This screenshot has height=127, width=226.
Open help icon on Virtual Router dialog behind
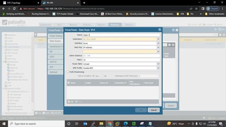coord(173,30)
